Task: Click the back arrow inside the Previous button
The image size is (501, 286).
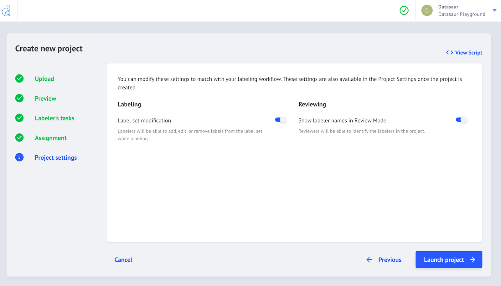Action: coord(369,259)
